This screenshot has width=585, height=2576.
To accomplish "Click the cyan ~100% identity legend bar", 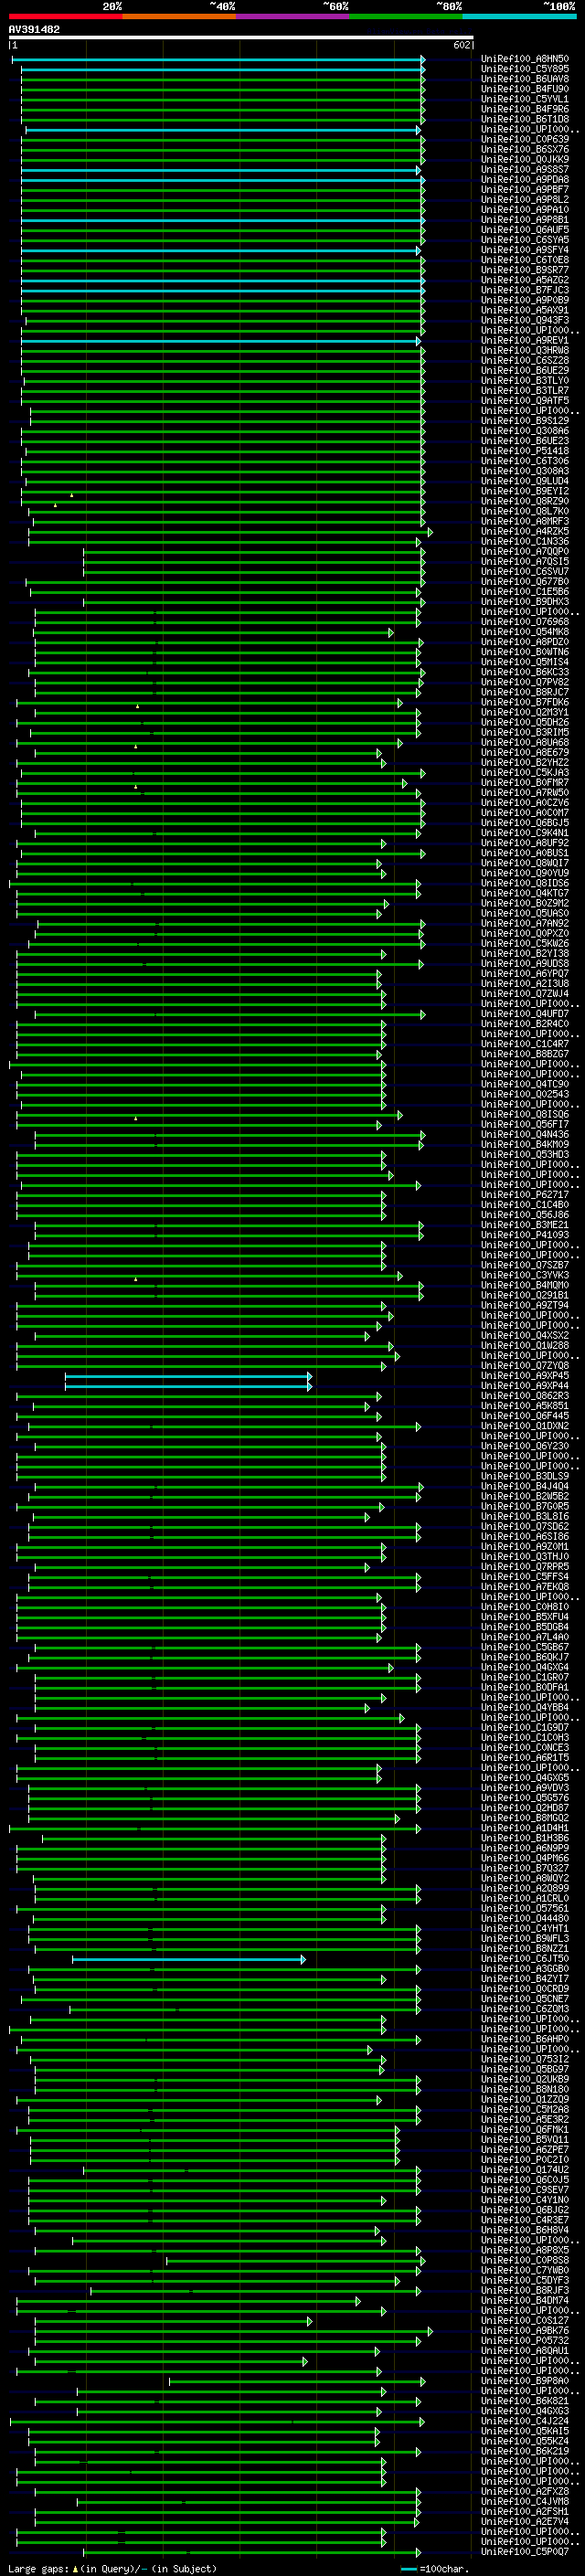I will (x=519, y=16).
